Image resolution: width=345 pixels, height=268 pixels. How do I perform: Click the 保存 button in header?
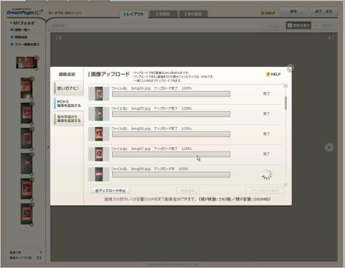[293, 11]
